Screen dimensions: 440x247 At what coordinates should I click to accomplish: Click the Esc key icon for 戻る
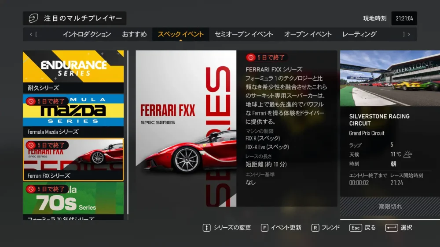(356, 228)
